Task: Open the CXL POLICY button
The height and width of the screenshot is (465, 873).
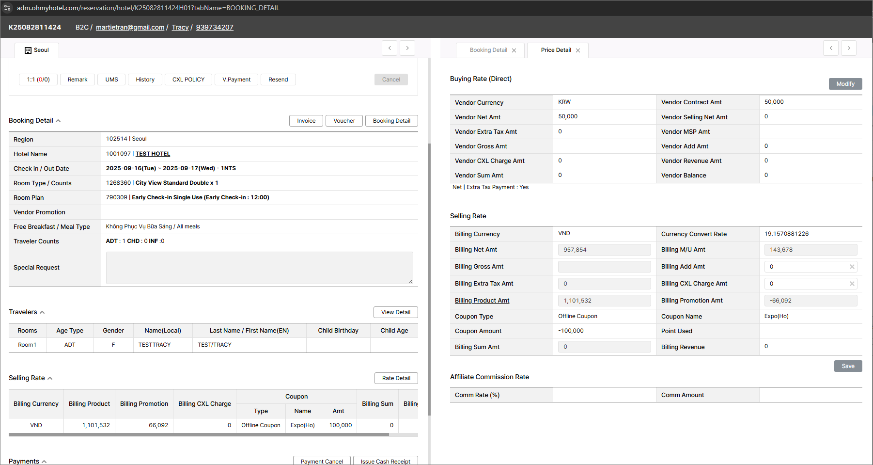Action: coord(188,80)
